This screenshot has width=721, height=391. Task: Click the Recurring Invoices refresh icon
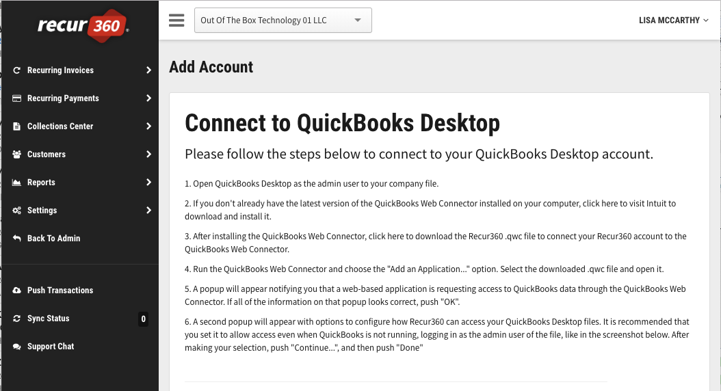(x=16, y=70)
